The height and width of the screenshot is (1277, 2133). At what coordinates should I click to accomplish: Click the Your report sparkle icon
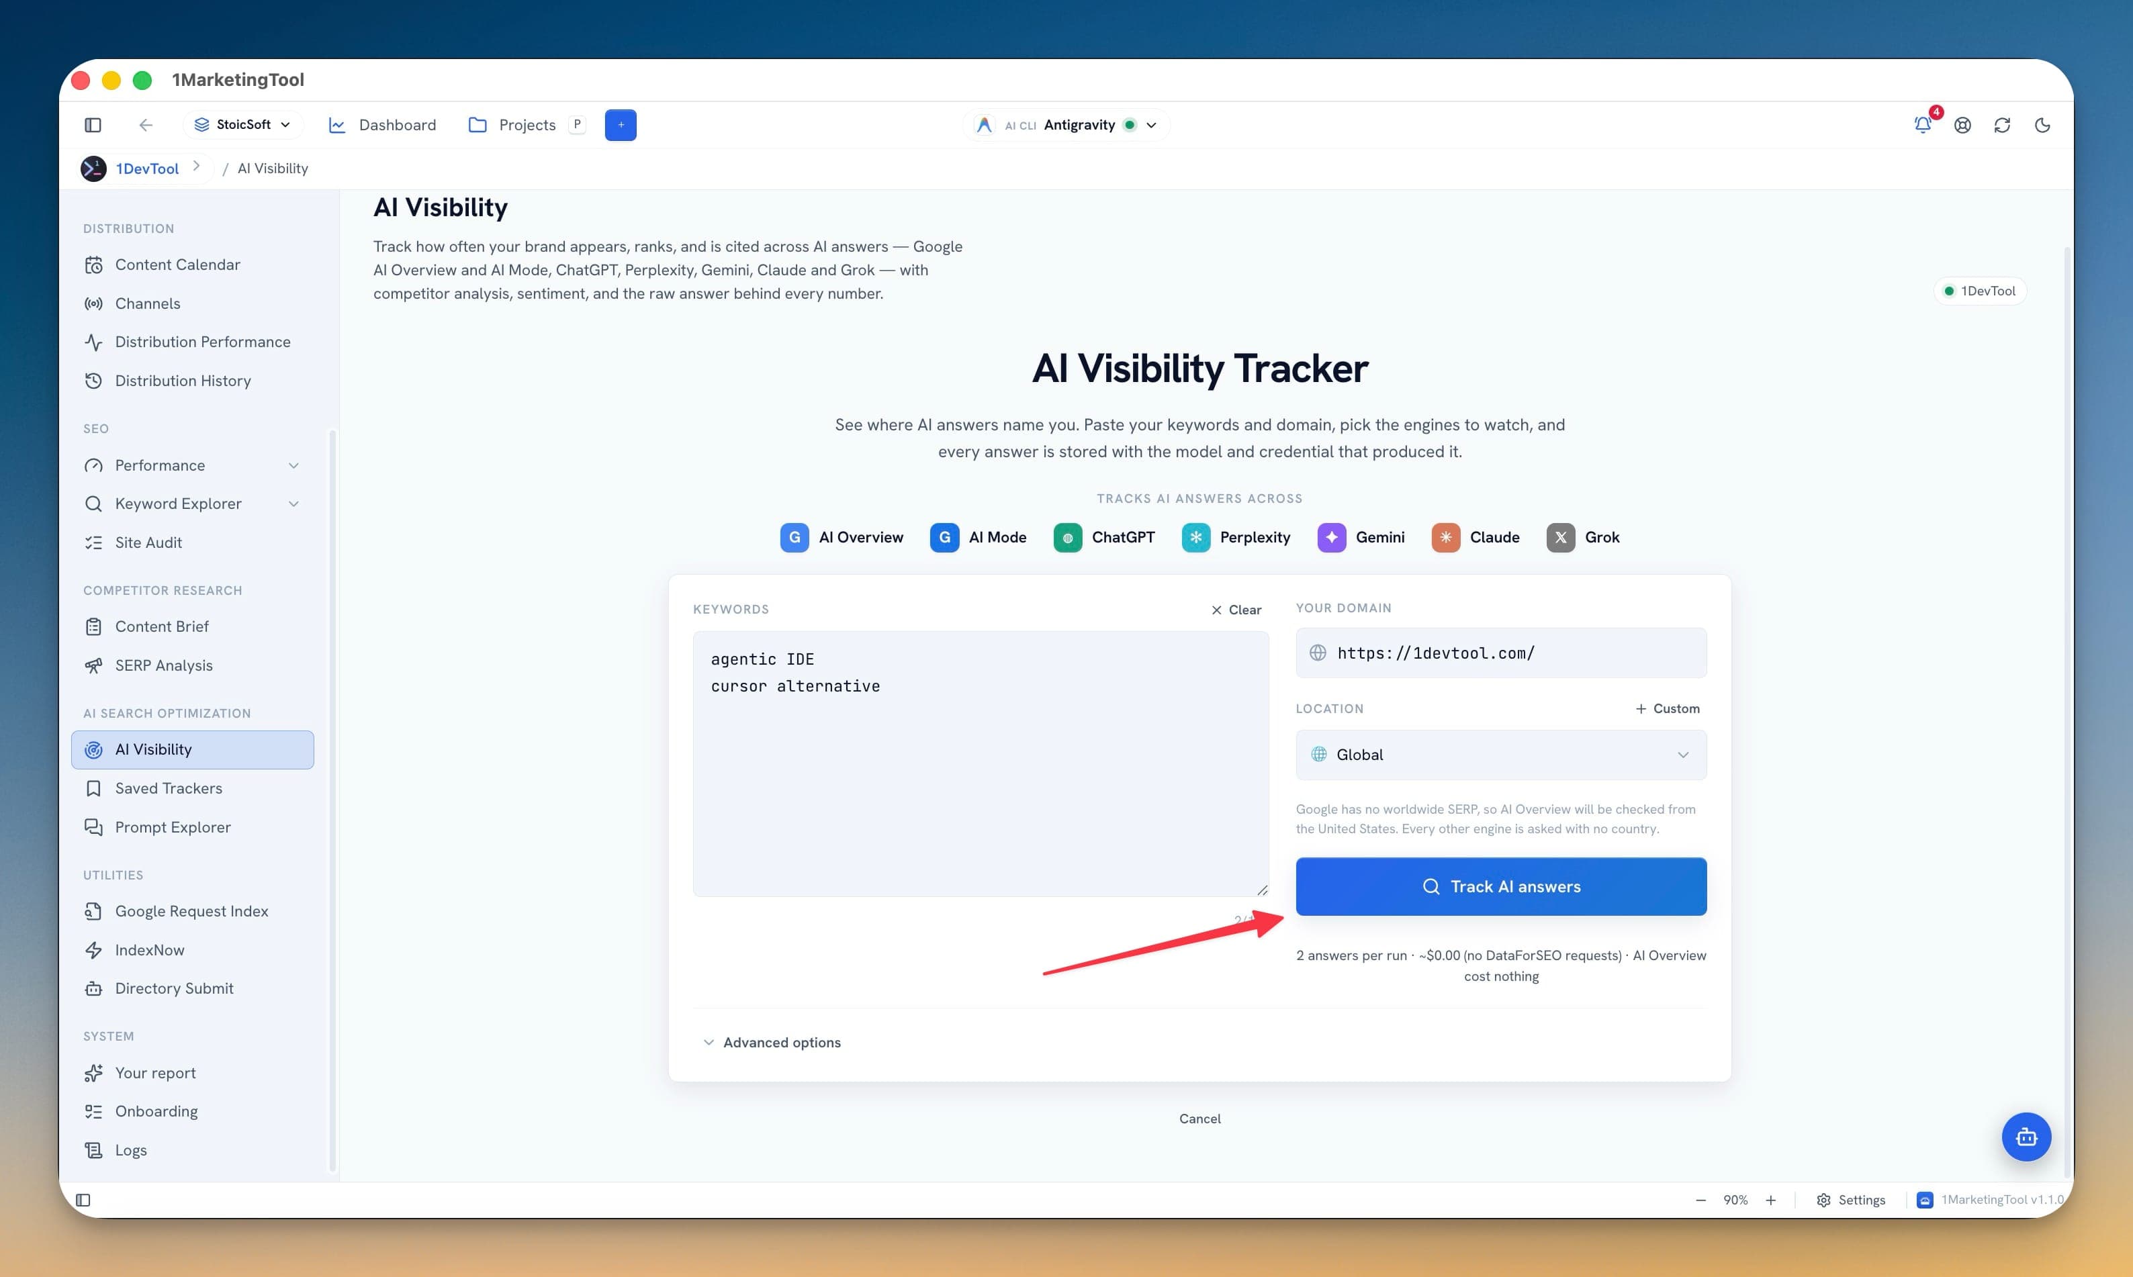[94, 1073]
